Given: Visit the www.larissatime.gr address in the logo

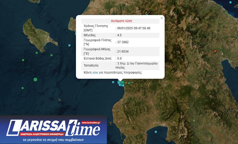Looking at the screenshot, I should 91,123.
